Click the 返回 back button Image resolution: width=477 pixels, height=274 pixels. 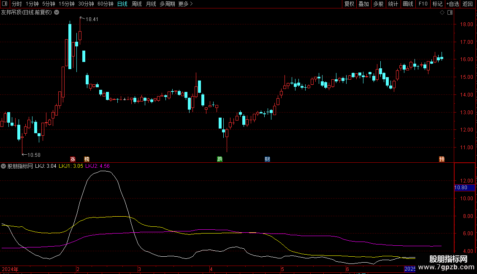[x=468, y=4]
